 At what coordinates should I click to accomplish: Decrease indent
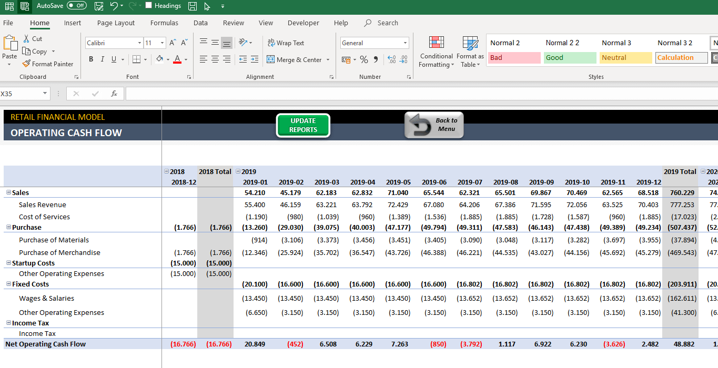point(242,59)
